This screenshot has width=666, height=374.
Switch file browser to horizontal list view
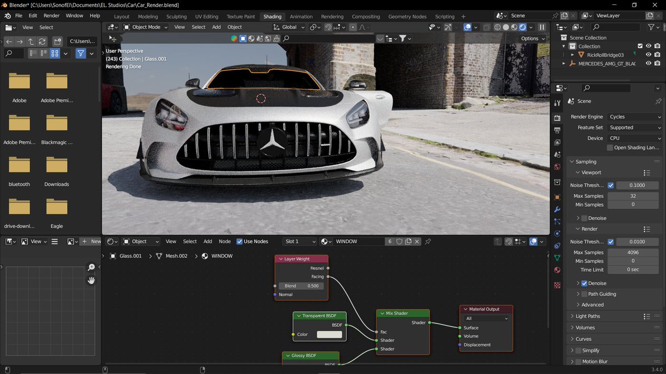point(44,53)
